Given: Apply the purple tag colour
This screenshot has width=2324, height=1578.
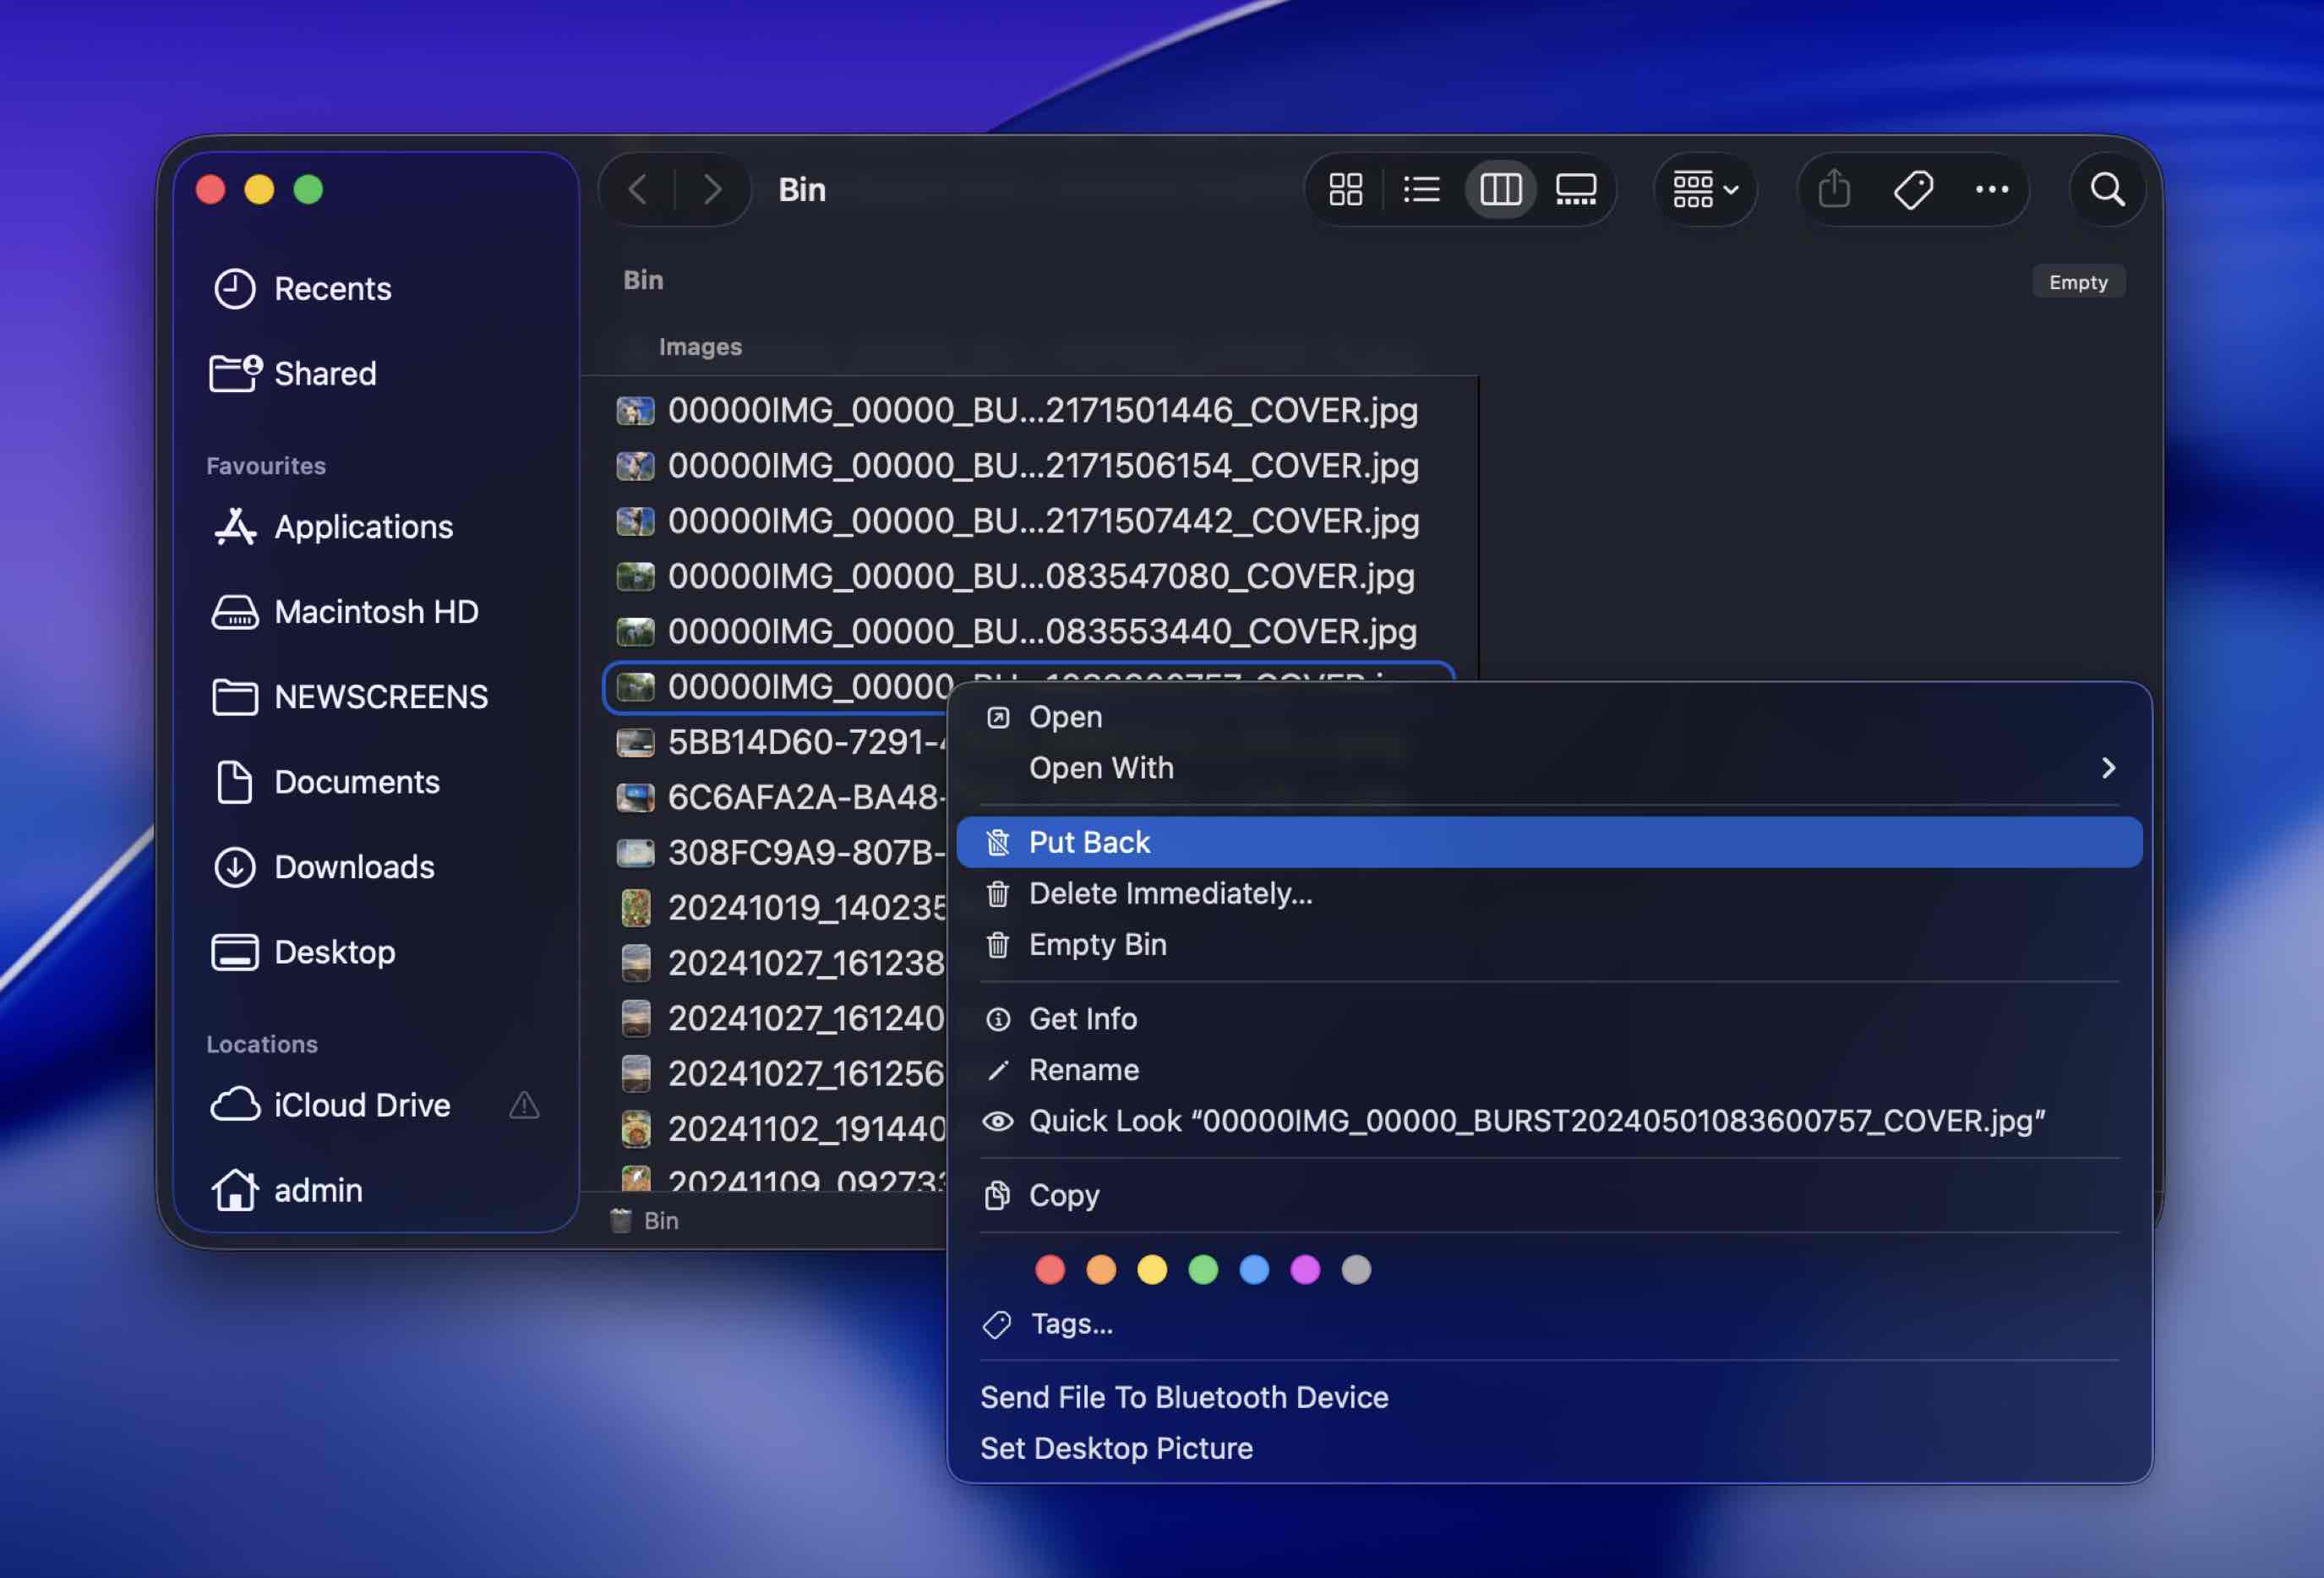Looking at the screenshot, I should coord(1305,1270).
